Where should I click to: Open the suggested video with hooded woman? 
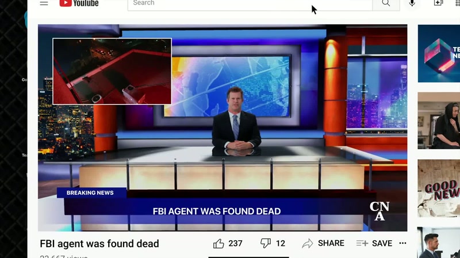point(439,120)
